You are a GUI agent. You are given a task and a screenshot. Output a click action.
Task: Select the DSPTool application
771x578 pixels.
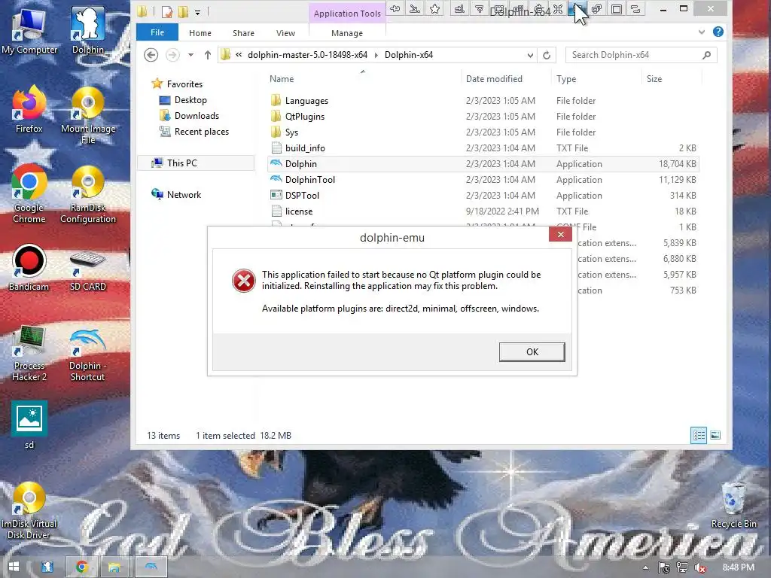click(x=484, y=195)
